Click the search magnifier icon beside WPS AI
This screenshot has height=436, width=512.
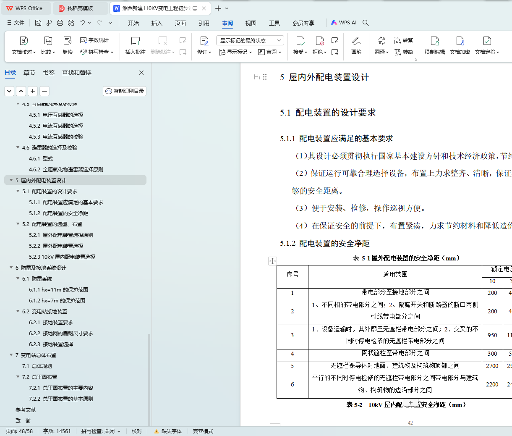(366, 23)
